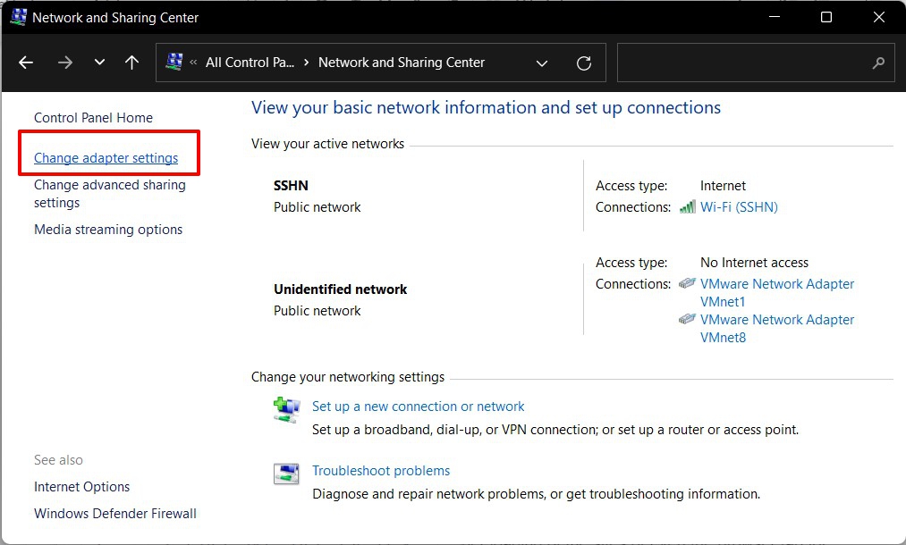Open Media streaming options
Image resolution: width=906 pixels, height=545 pixels.
(x=107, y=230)
